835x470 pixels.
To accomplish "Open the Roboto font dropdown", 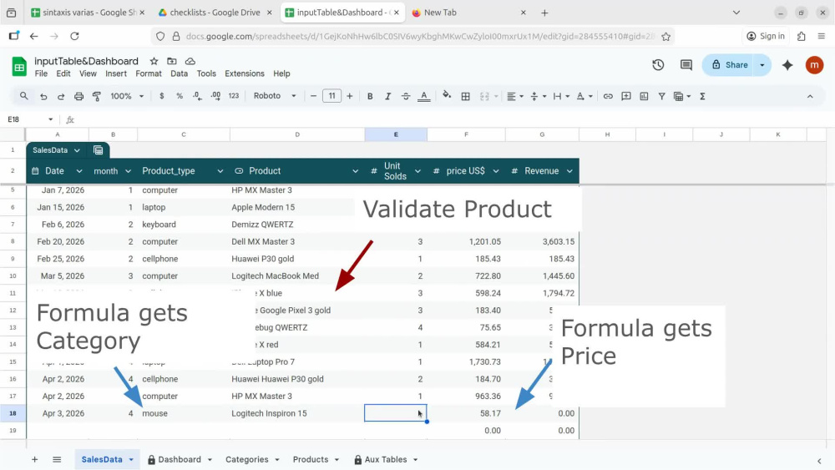I will pos(275,96).
